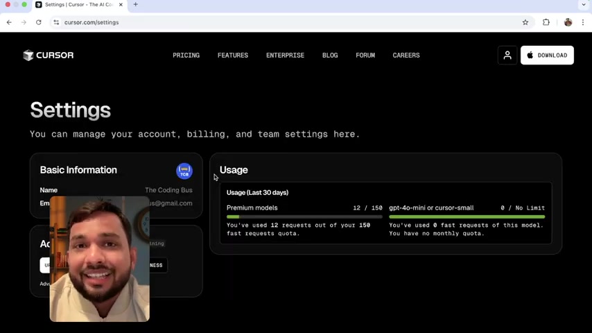Click the macOS red close window button
The height and width of the screenshot is (333, 592).
8,5
